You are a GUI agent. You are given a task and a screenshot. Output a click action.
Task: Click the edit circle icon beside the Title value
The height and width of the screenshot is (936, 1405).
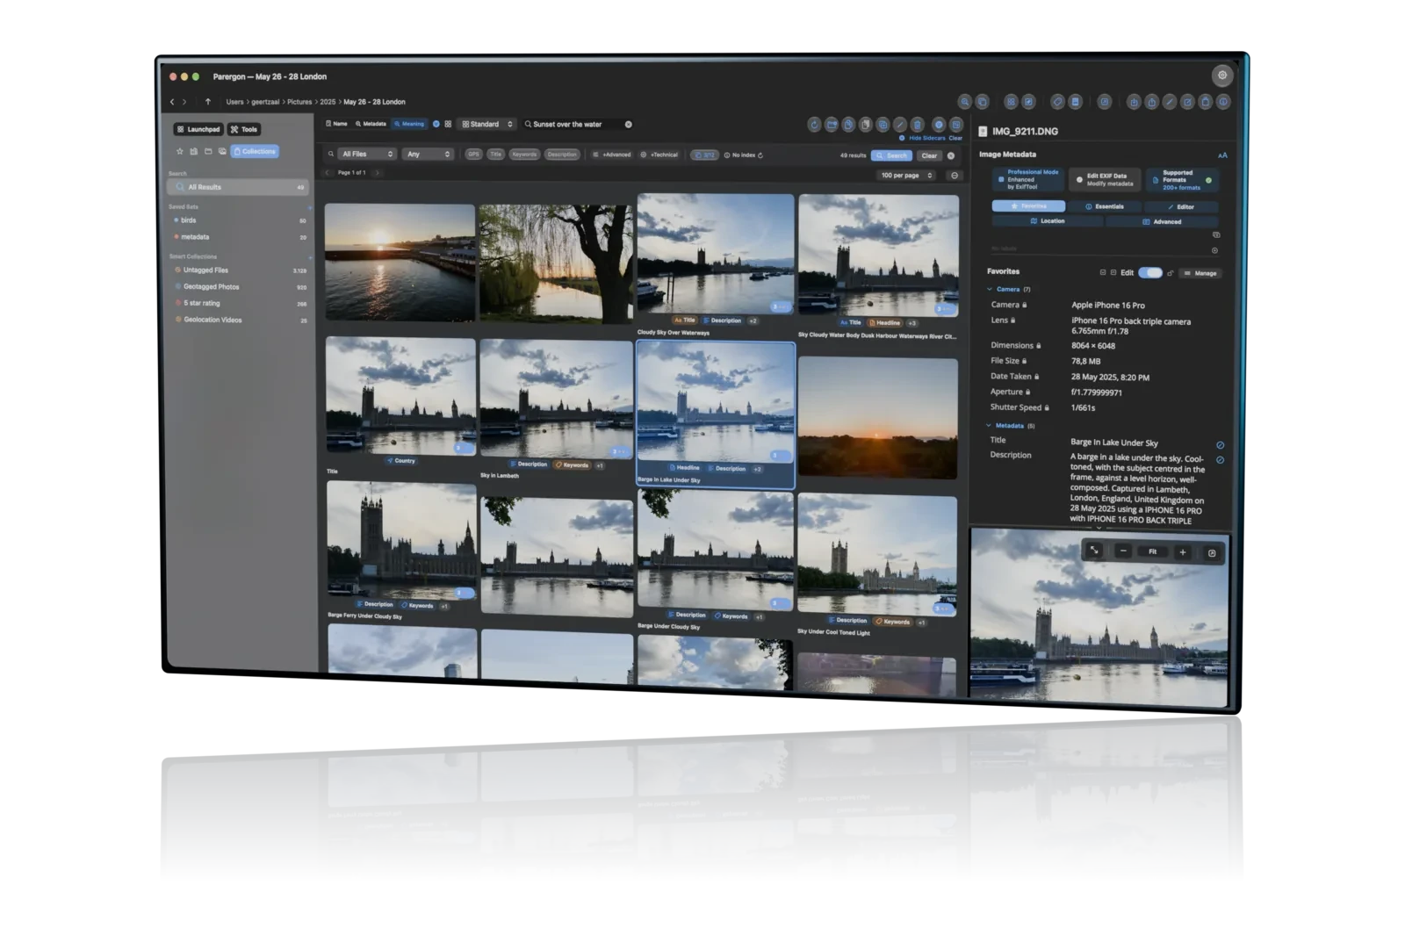pyautogui.click(x=1220, y=445)
